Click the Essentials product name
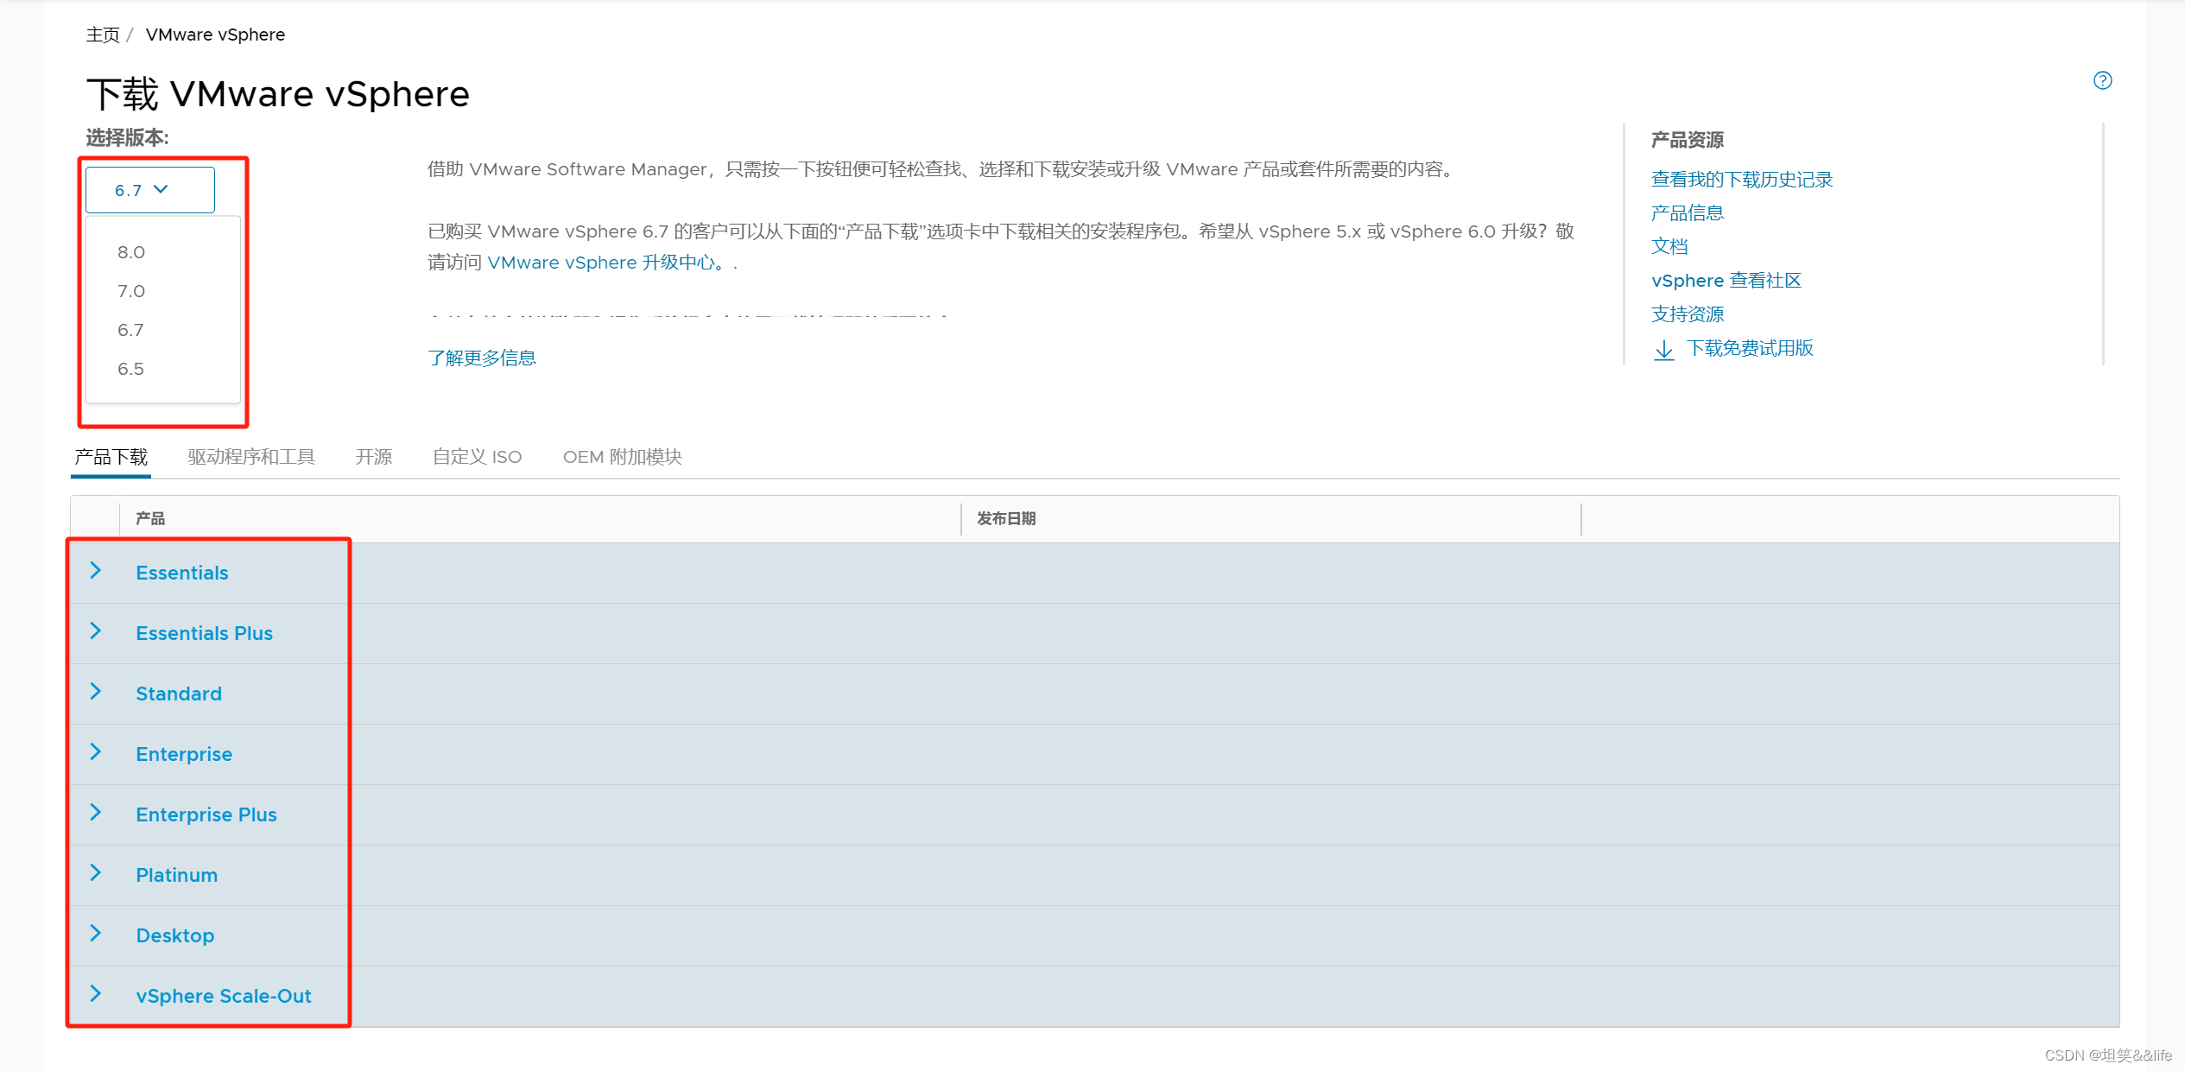The width and height of the screenshot is (2185, 1071). pos(182,573)
